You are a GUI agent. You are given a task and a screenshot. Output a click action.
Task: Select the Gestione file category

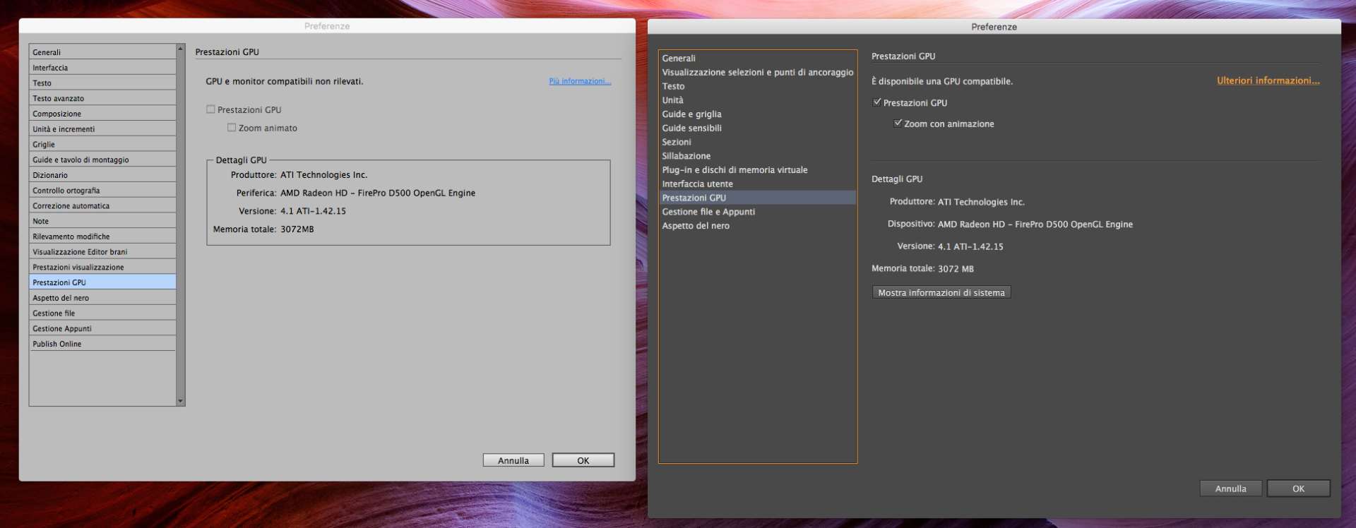[102, 313]
